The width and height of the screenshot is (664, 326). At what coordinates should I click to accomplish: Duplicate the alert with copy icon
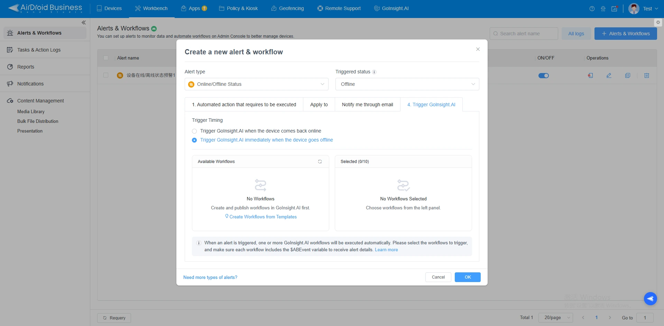[x=628, y=75]
